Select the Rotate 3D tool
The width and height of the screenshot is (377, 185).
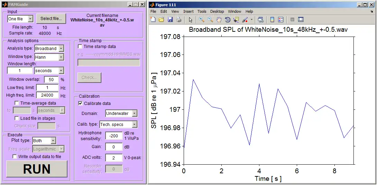pos(228,20)
